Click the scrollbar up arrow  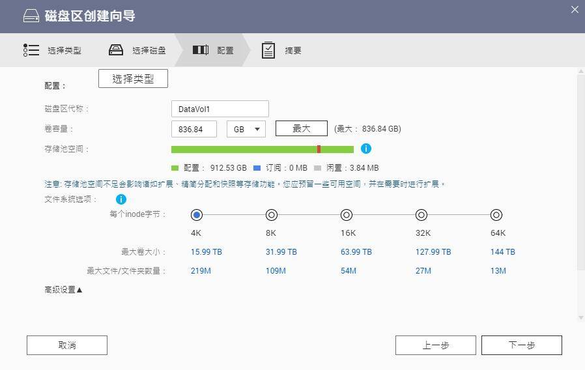point(581,71)
